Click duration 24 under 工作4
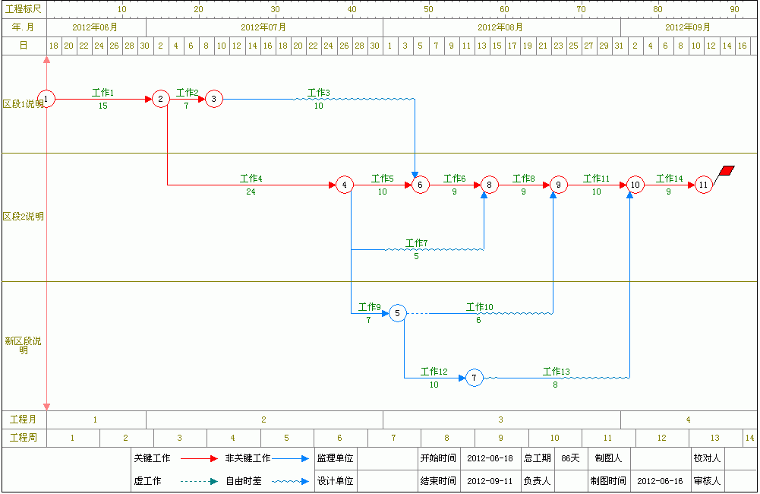The height and width of the screenshot is (494, 760). 251,192
